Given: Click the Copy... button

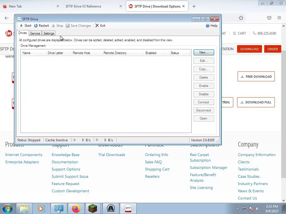Looking at the screenshot, I should [204, 69].
